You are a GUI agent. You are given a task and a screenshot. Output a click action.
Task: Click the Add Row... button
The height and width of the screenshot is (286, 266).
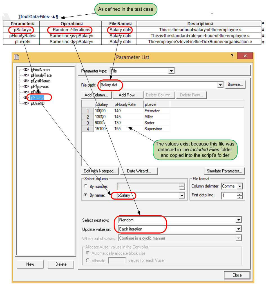pos(128,95)
